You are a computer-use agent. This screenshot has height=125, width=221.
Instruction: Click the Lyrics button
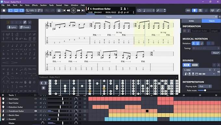[12, 27]
